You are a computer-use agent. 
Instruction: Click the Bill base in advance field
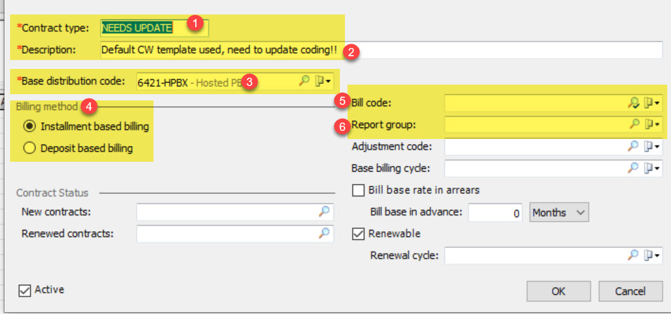coord(495,213)
